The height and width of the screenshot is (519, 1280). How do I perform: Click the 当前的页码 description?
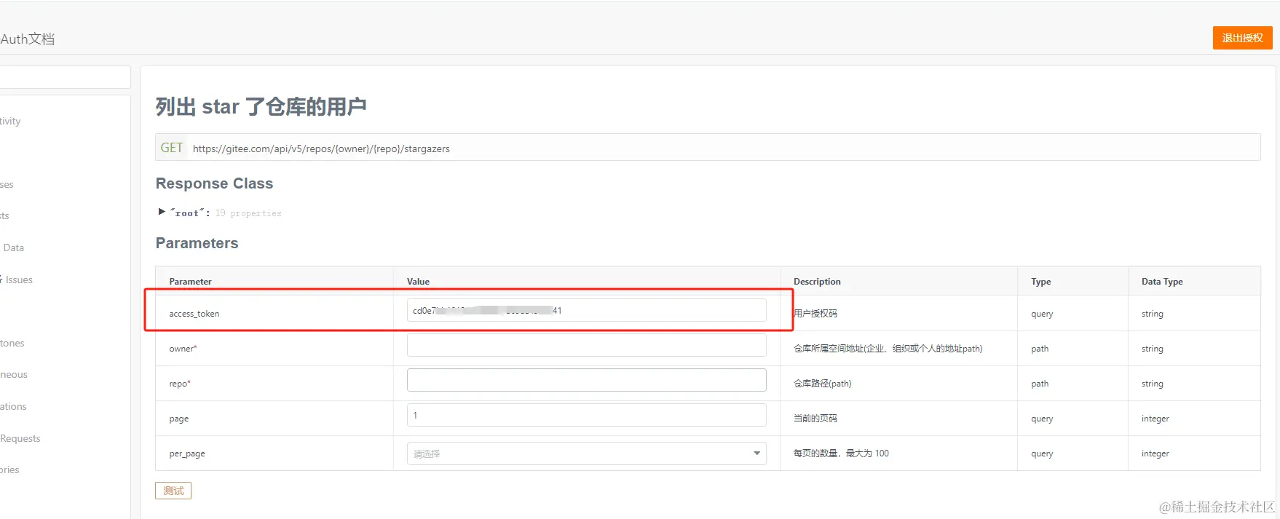pyautogui.click(x=815, y=419)
